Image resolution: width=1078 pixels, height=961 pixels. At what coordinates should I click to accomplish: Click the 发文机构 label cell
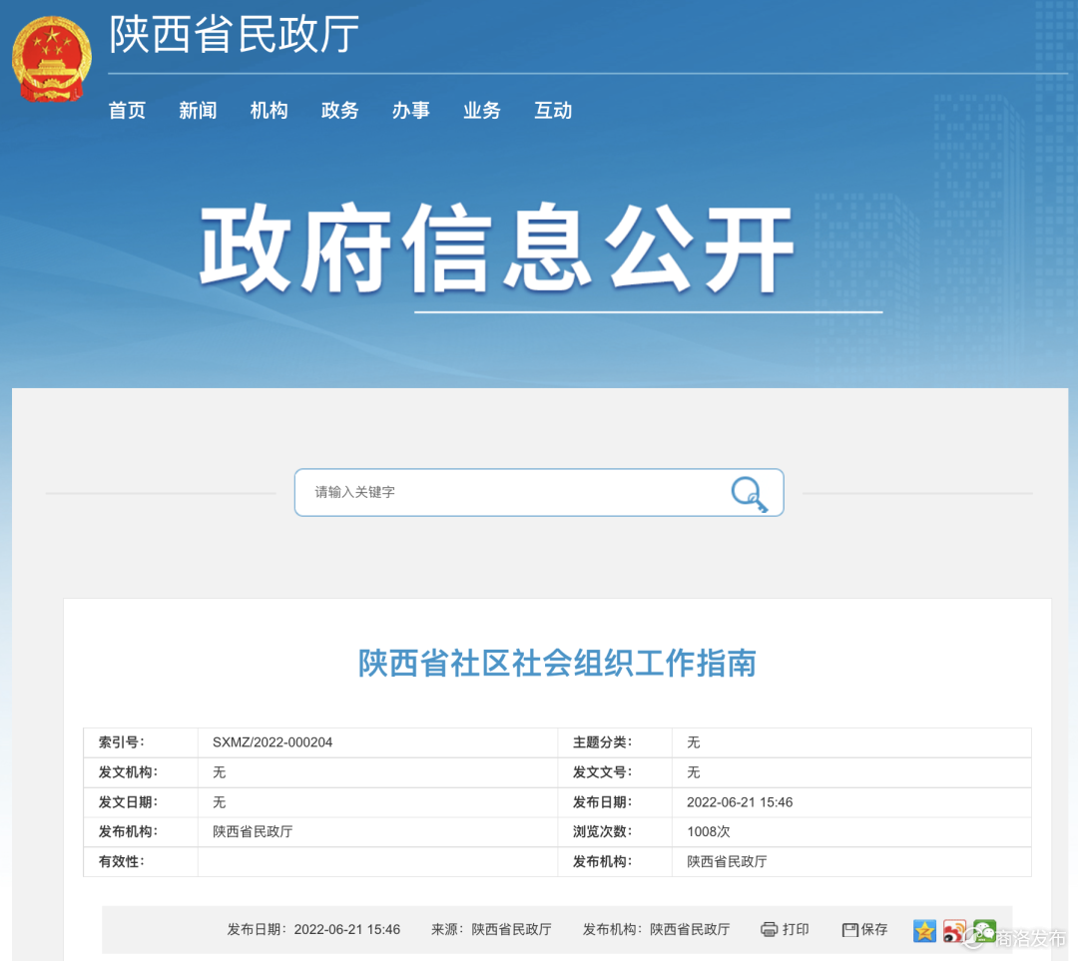(x=141, y=772)
